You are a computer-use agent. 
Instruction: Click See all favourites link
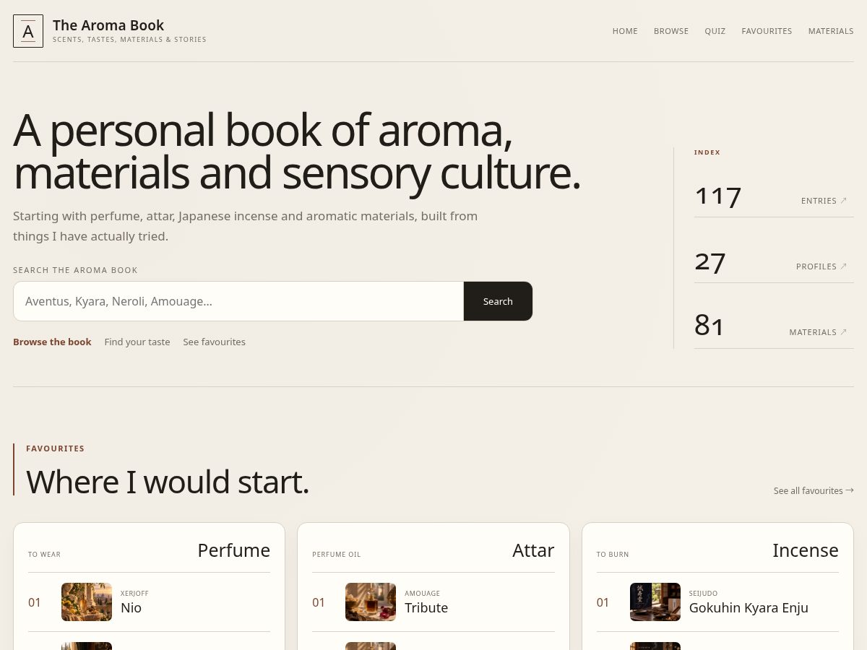[x=814, y=490]
